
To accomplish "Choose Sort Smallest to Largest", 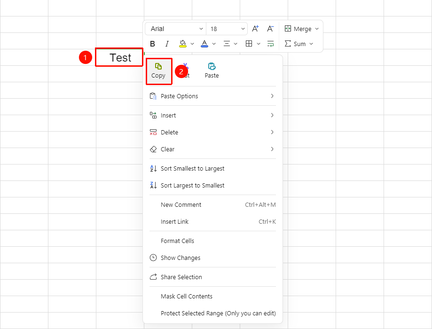I will (x=212, y=168).
